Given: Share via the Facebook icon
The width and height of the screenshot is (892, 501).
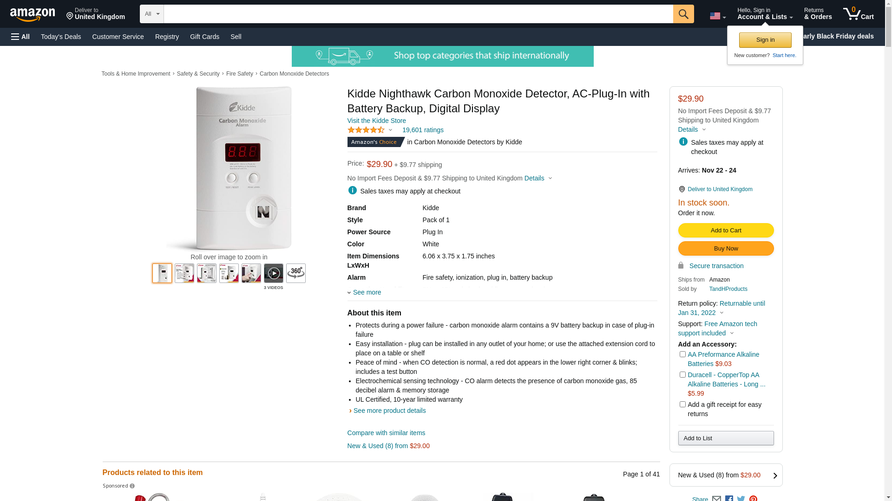Looking at the screenshot, I should (x=729, y=498).
